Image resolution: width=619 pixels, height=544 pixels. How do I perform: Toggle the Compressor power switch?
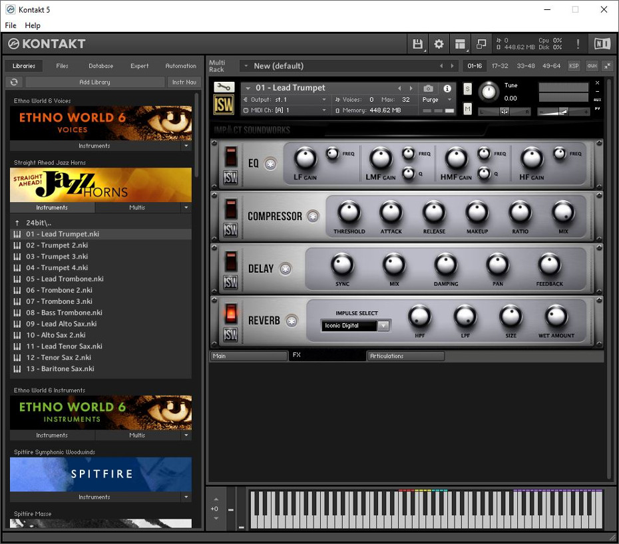click(x=231, y=209)
